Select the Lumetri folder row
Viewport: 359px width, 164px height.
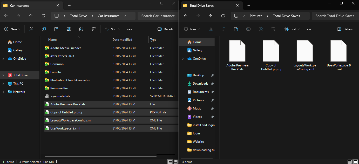point(111,72)
